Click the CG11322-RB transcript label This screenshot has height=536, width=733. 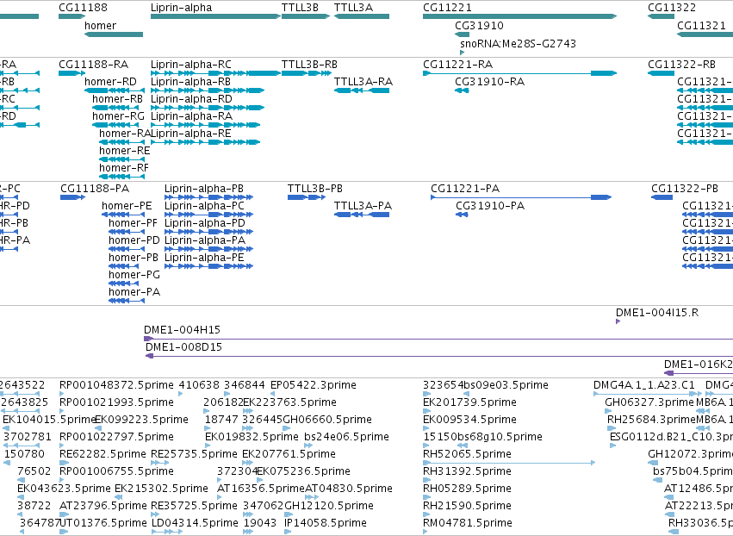pyautogui.click(x=681, y=64)
